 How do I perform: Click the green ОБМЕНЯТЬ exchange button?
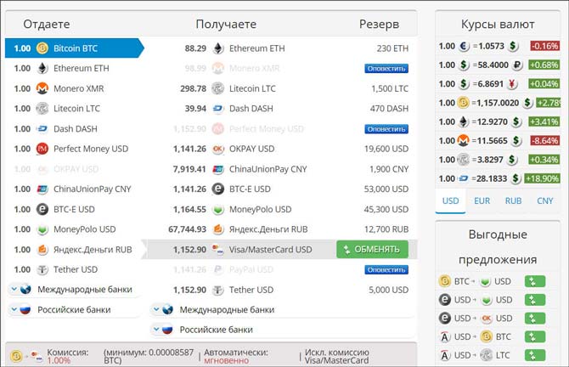point(372,250)
